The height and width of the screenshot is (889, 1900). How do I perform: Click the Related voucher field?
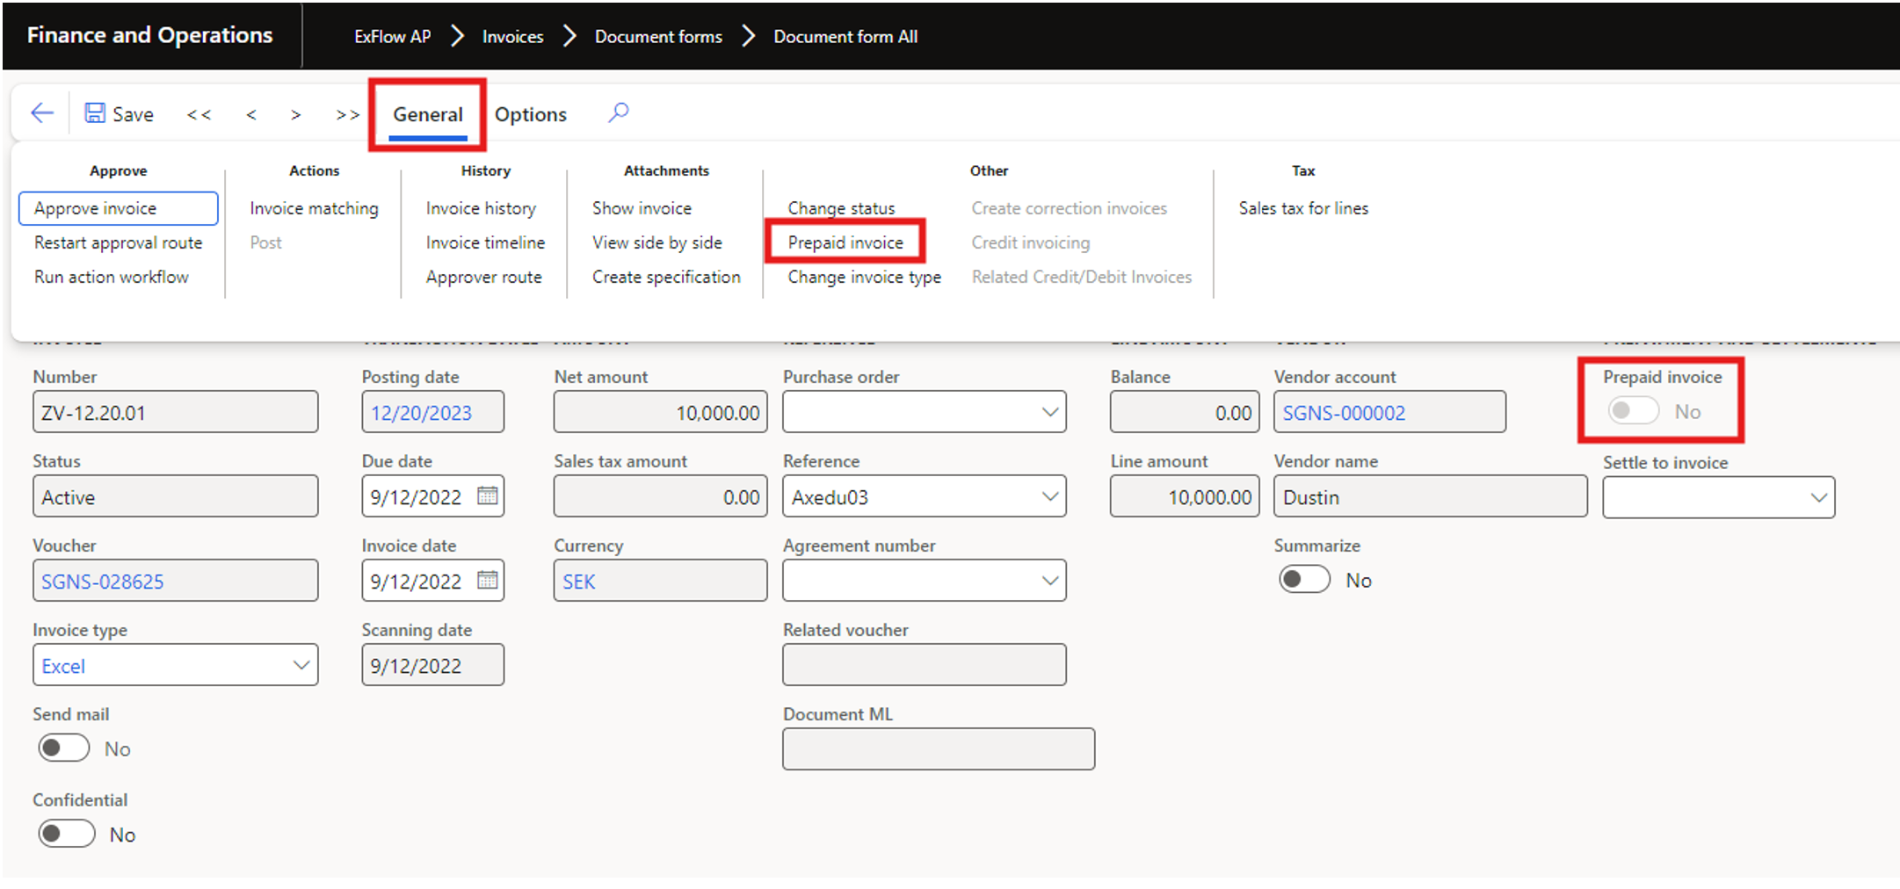coord(925,665)
